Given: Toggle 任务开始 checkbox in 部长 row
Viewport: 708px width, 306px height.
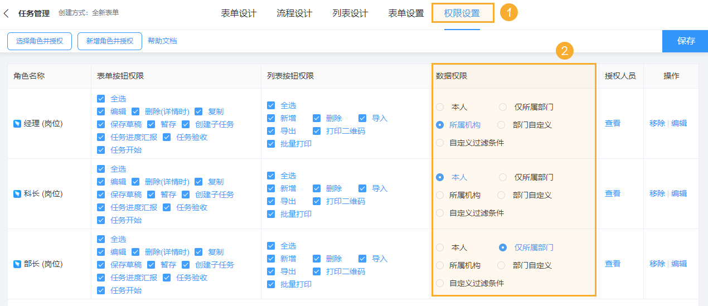Looking at the screenshot, I should 101,290.
